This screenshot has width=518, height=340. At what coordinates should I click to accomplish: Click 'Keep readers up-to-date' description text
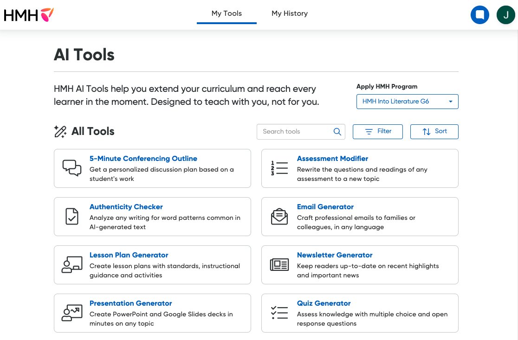pyautogui.click(x=368, y=270)
